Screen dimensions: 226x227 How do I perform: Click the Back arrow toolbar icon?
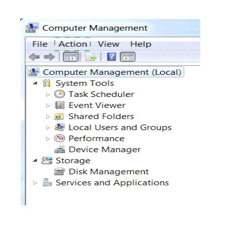(x=34, y=57)
